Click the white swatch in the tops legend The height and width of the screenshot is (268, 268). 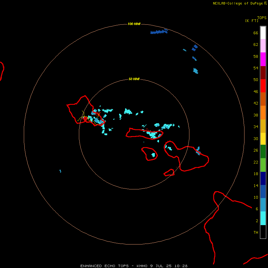pyautogui.click(x=263, y=33)
